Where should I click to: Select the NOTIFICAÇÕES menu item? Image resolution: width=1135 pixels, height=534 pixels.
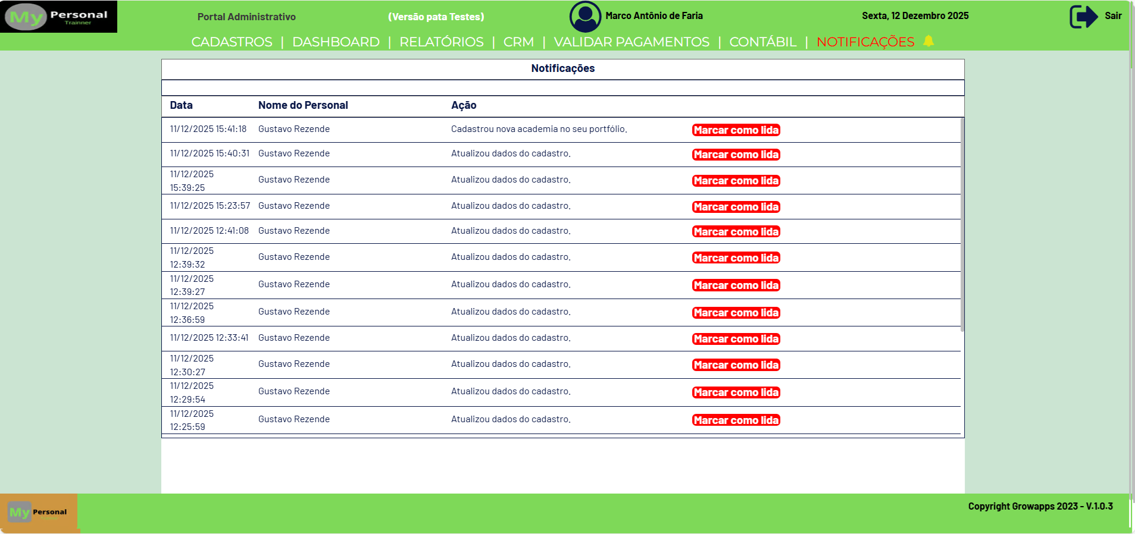click(x=865, y=42)
